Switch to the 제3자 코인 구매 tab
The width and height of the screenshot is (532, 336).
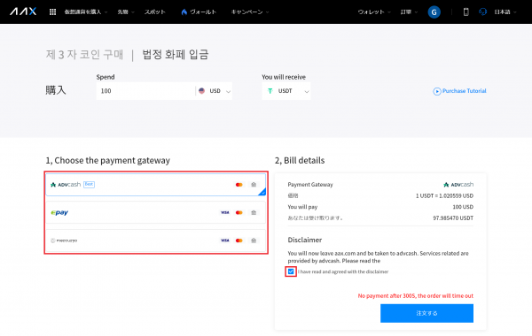84,55
